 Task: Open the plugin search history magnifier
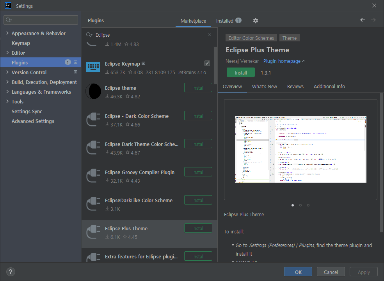89,35
